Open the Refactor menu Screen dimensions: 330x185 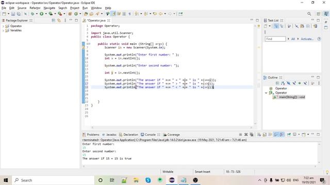click(x=35, y=8)
